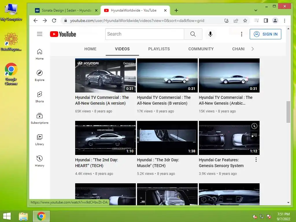Open "The 2nd Day: HEART" (TECH) title

click(97, 163)
